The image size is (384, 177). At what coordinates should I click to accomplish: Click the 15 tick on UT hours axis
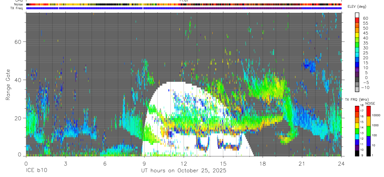tap(223, 163)
